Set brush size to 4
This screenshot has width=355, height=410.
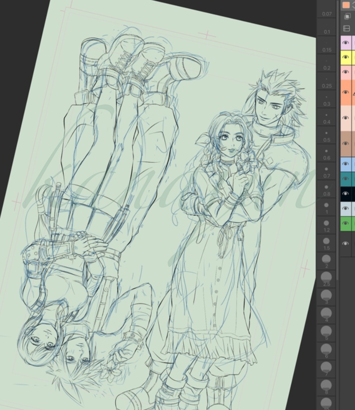point(327,316)
